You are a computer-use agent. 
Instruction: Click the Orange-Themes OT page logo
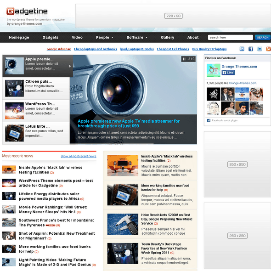pos(214,70)
